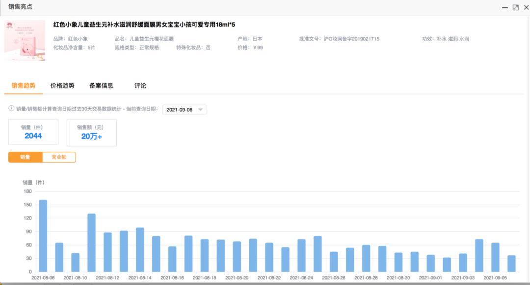The image size is (530, 285).
Task: Click the 销售额 20万+ stat card
Action: 92,133
